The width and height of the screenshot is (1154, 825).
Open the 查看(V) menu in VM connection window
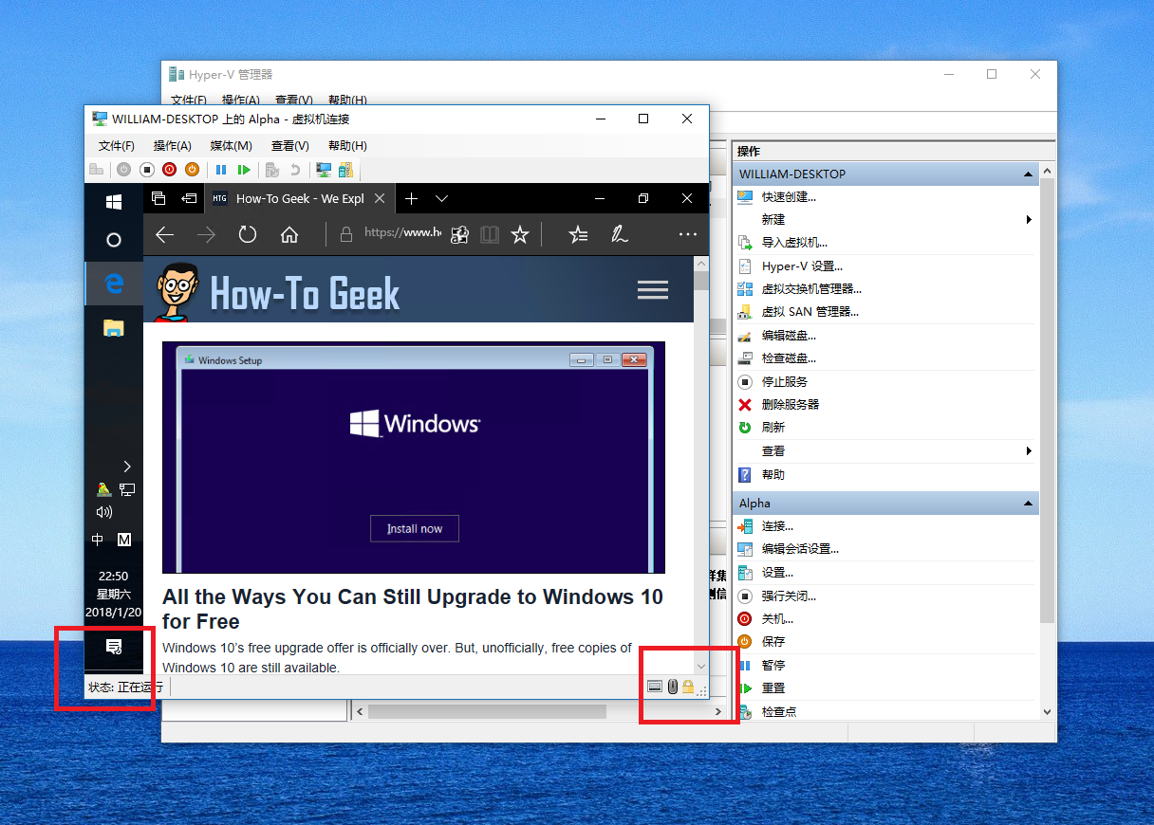pos(290,146)
